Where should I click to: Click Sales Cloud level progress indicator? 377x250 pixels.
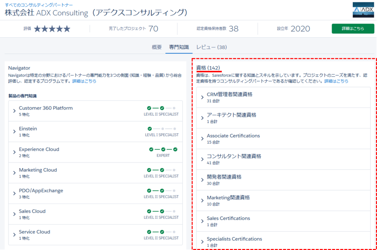tap(161, 212)
